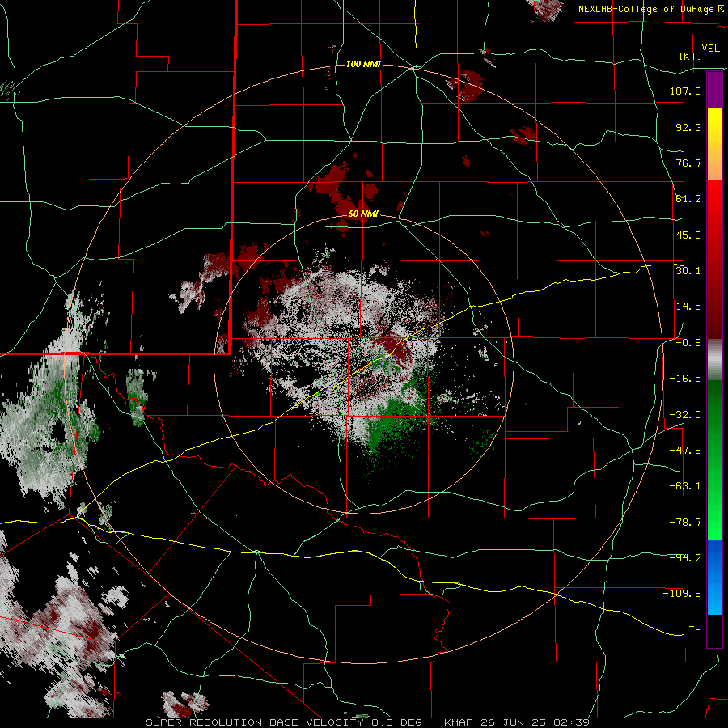The height and width of the screenshot is (728, 728).
Task: Select the 92.3 legend value
Action: [x=688, y=127]
